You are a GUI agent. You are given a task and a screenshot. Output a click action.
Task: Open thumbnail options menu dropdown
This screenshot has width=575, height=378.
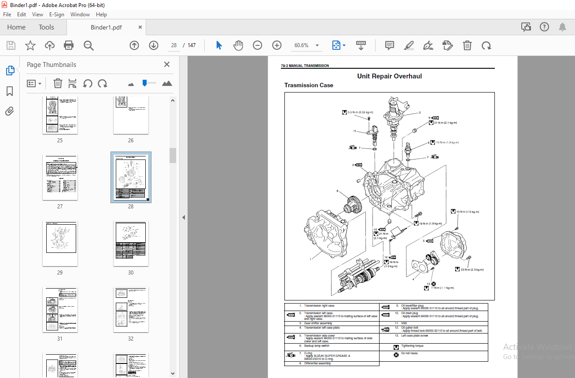click(34, 83)
